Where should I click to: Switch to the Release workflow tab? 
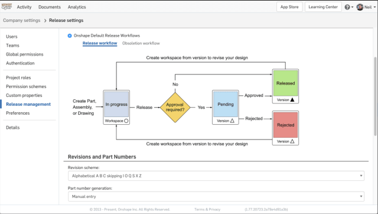[100, 43]
